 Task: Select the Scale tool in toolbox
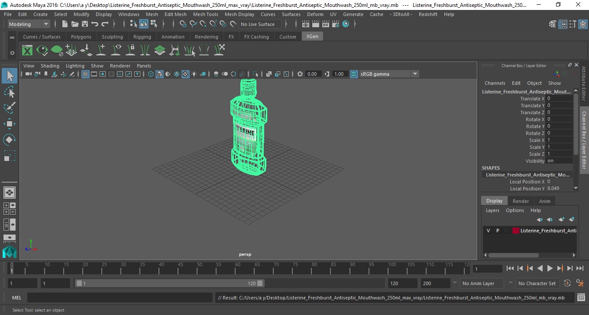(x=10, y=155)
